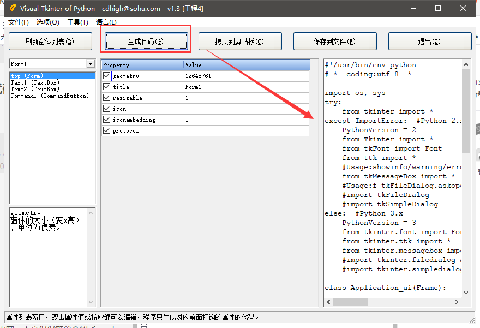Image resolution: width=480 pixels, height=328 pixels.
Task: Open the 选项(O) menu
Action: pos(48,22)
